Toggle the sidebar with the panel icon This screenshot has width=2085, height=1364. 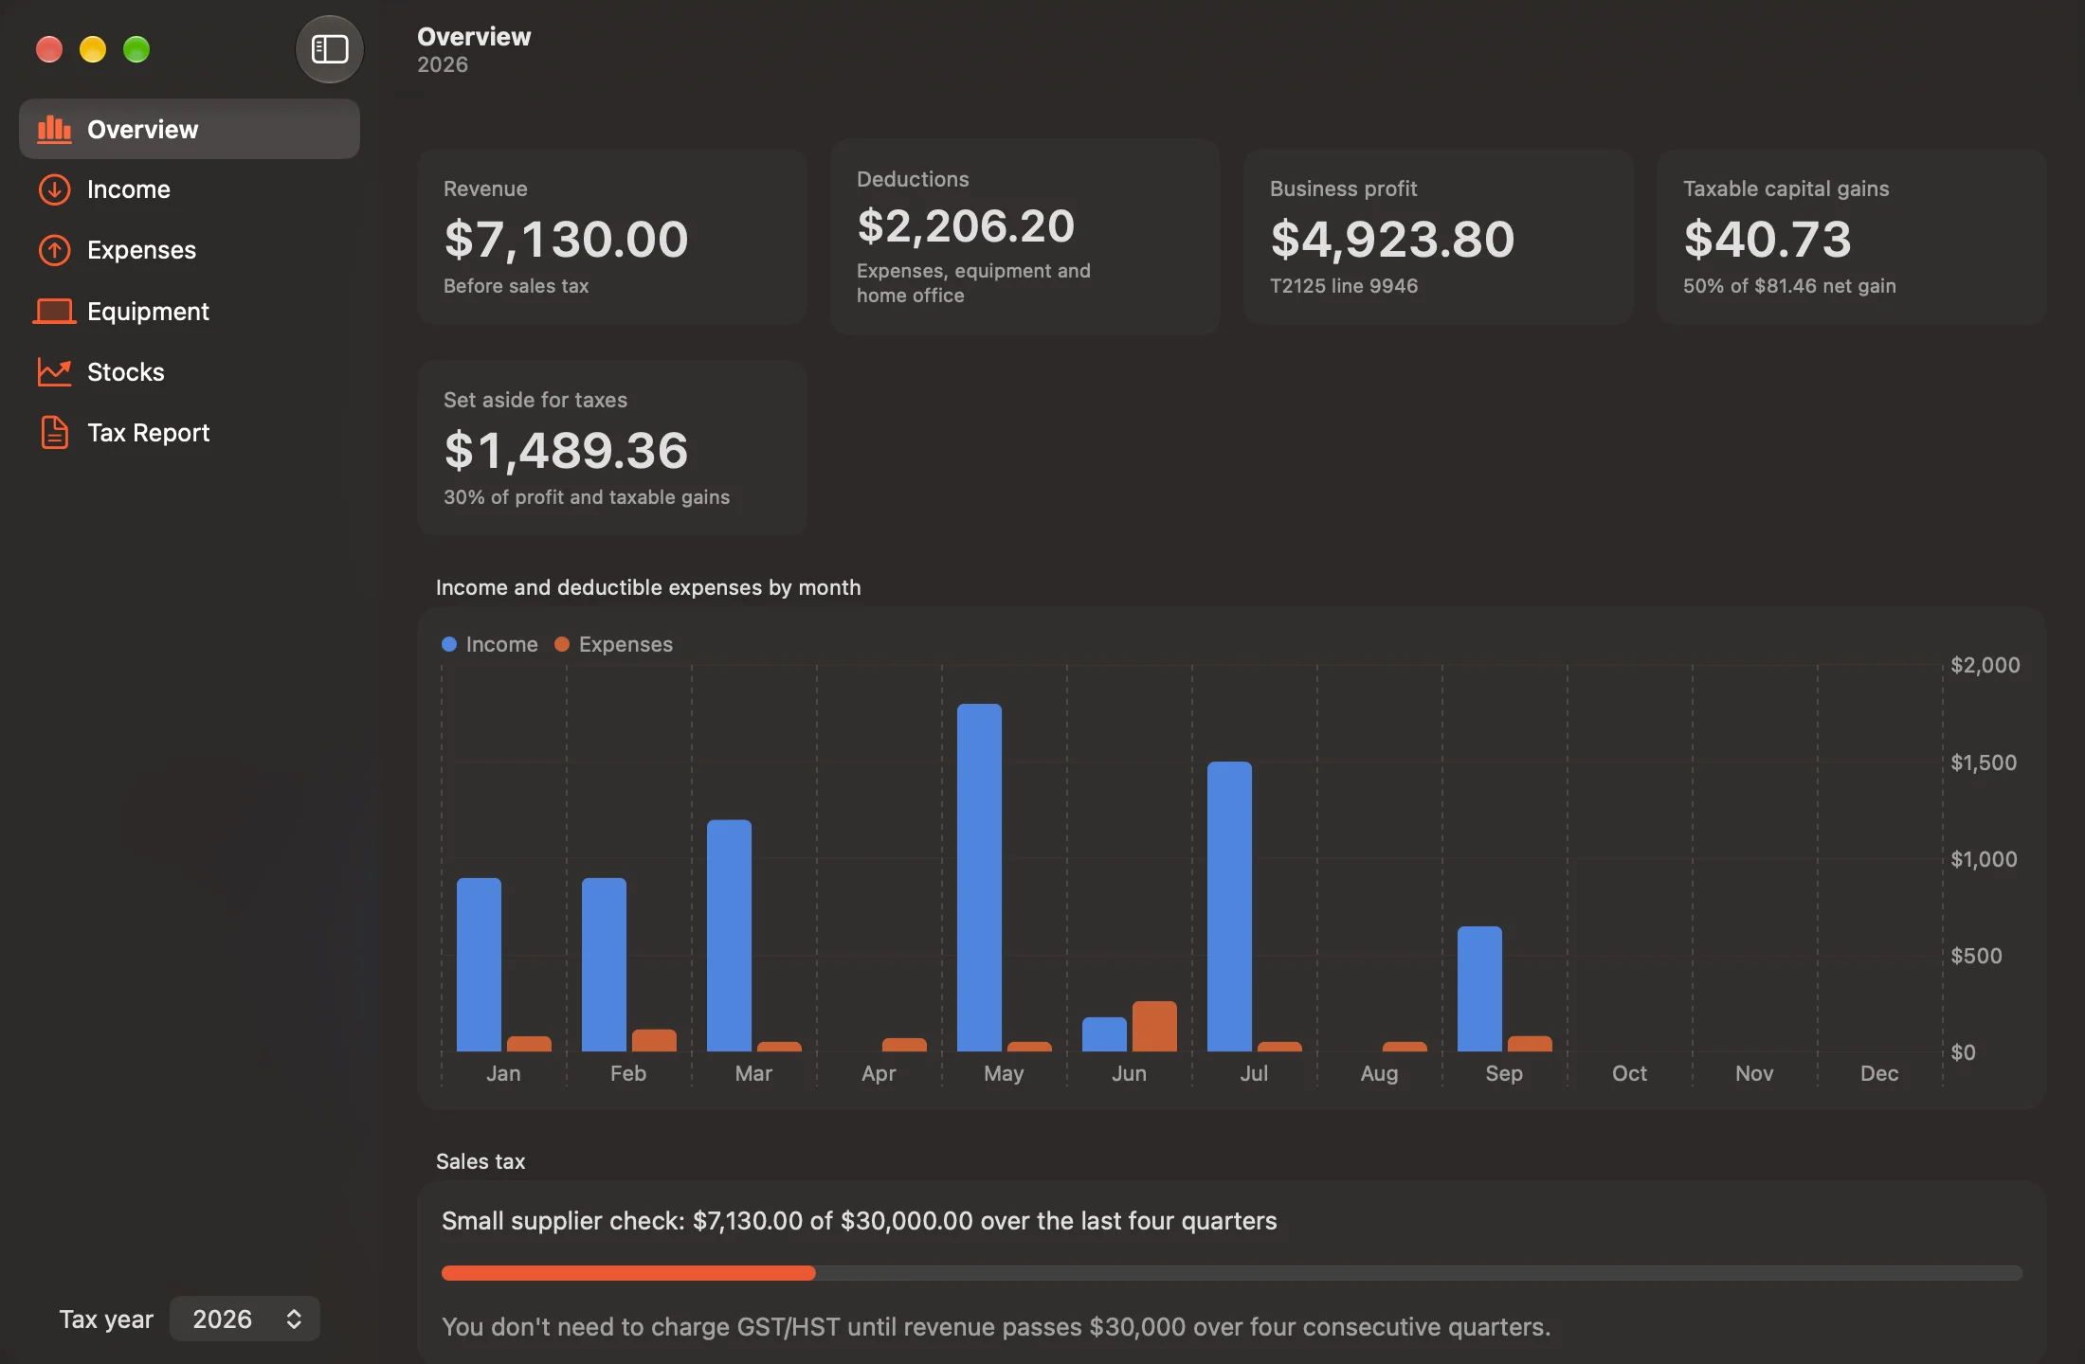tap(329, 49)
